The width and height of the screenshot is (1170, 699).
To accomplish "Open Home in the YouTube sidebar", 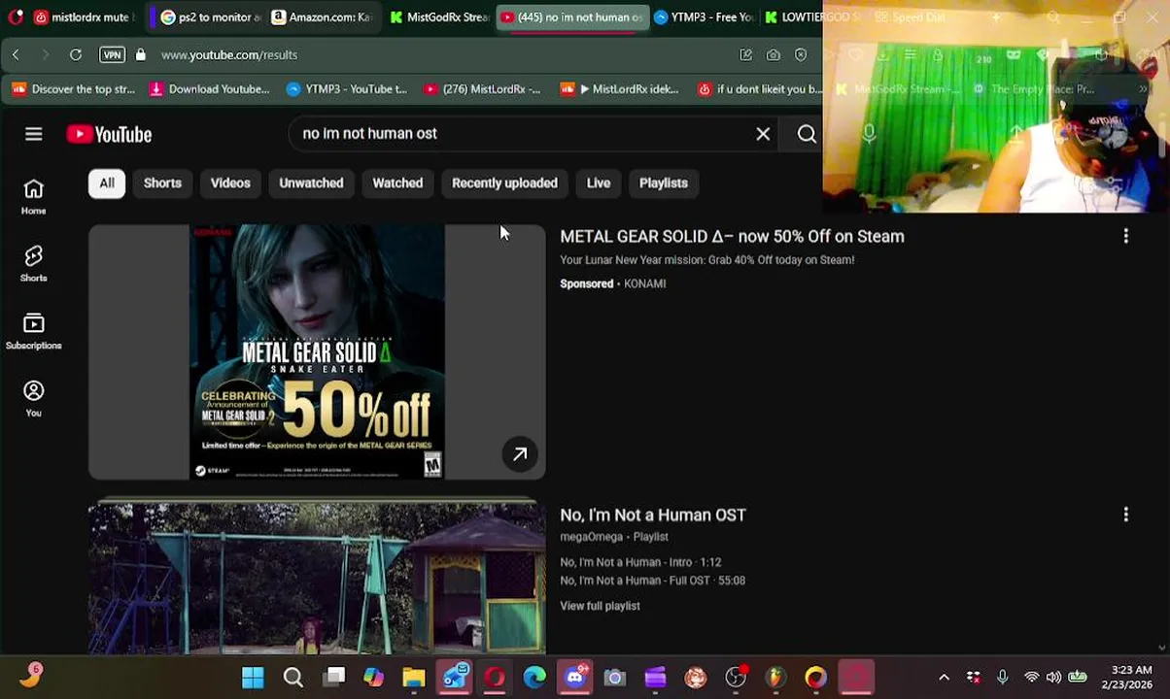I will click(x=33, y=196).
